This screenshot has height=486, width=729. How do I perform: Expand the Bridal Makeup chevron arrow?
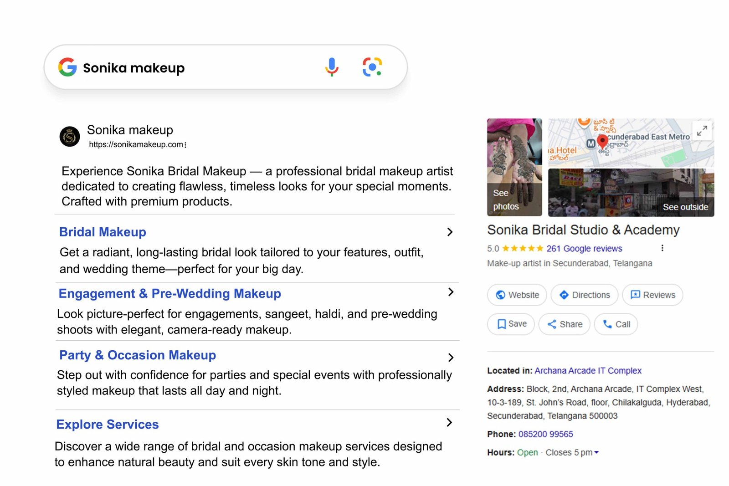click(x=450, y=232)
